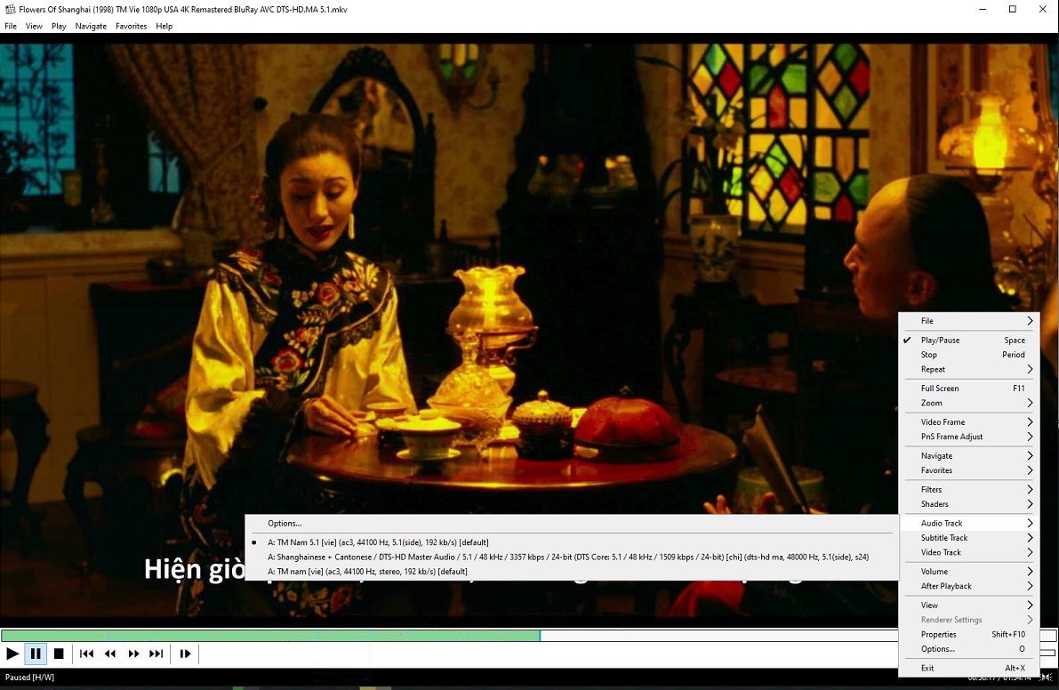The height and width of the screenshot is (690, 1059).
Task: Open the File menu in menu bar
Action: click(x=11, y=27)
